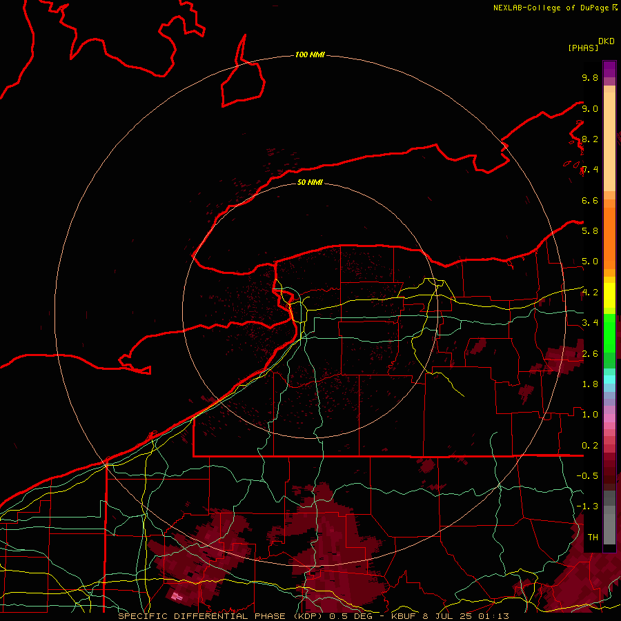Click the 5.8 scale value
This screenshot has height=621, width=621.
590,231
